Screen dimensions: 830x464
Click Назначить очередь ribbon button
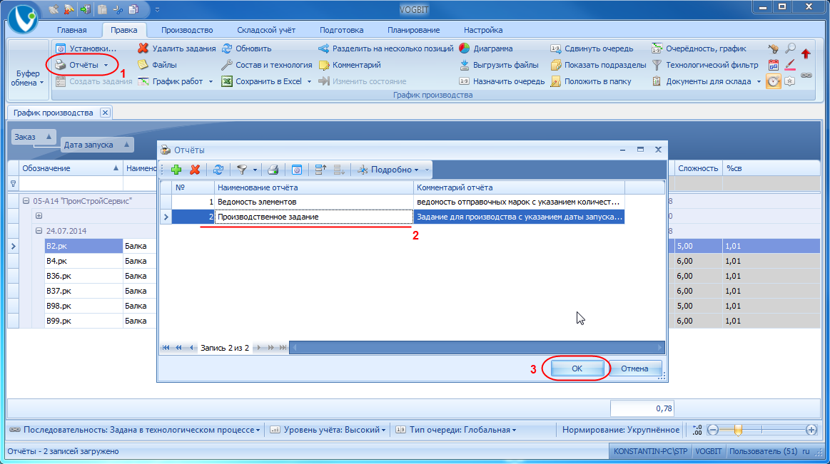click(502, 81)
